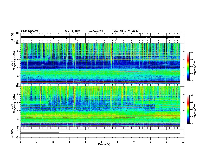Click time axis tick label "3"
206x159 pixels.
pos(69,142)
